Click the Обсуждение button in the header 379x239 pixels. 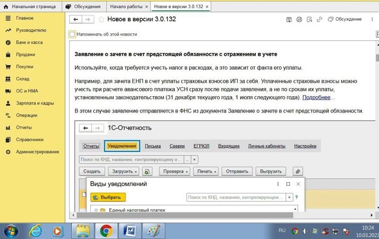tap(345, 20)
